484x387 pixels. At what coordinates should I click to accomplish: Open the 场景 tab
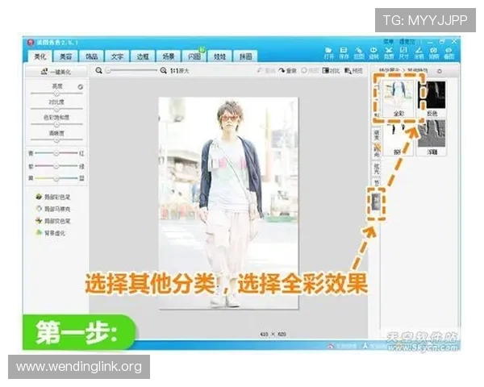[169, 56]
